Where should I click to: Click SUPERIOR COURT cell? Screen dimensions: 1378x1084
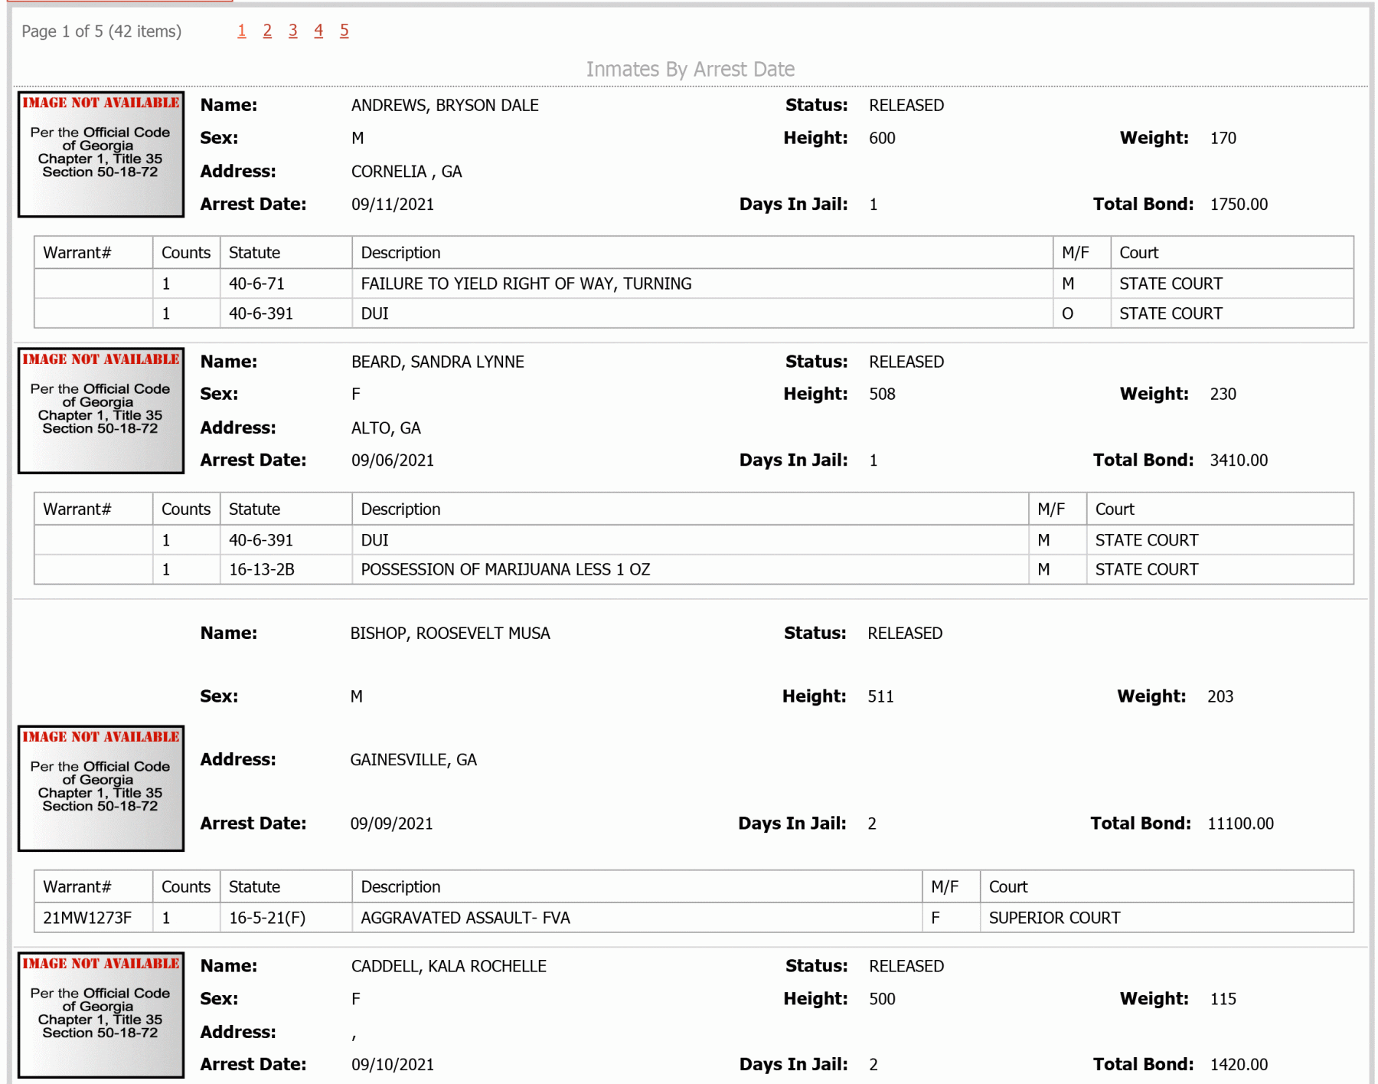coord(1054,918)
